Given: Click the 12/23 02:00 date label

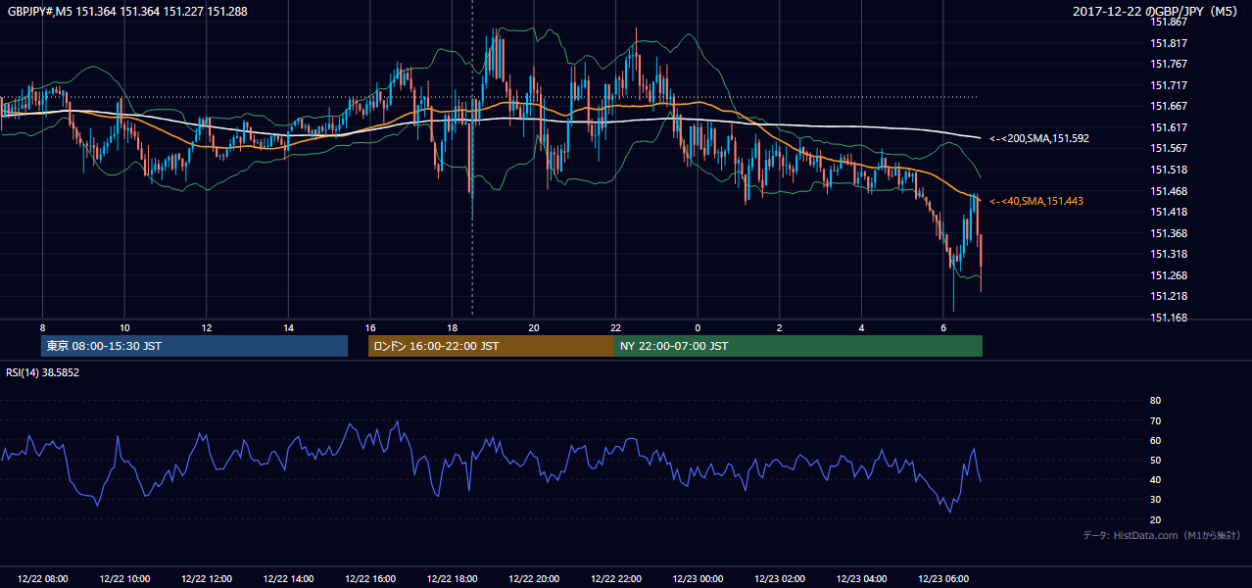Looking at the screenshot, I should click(x=780, y=579).
